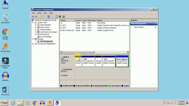This screenshot has height=106, width=189.
Task: Open the File menu
Action: click(33, 13)
